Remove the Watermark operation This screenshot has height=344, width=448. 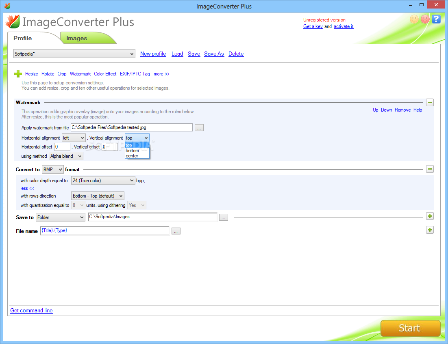tap(402, 110)
